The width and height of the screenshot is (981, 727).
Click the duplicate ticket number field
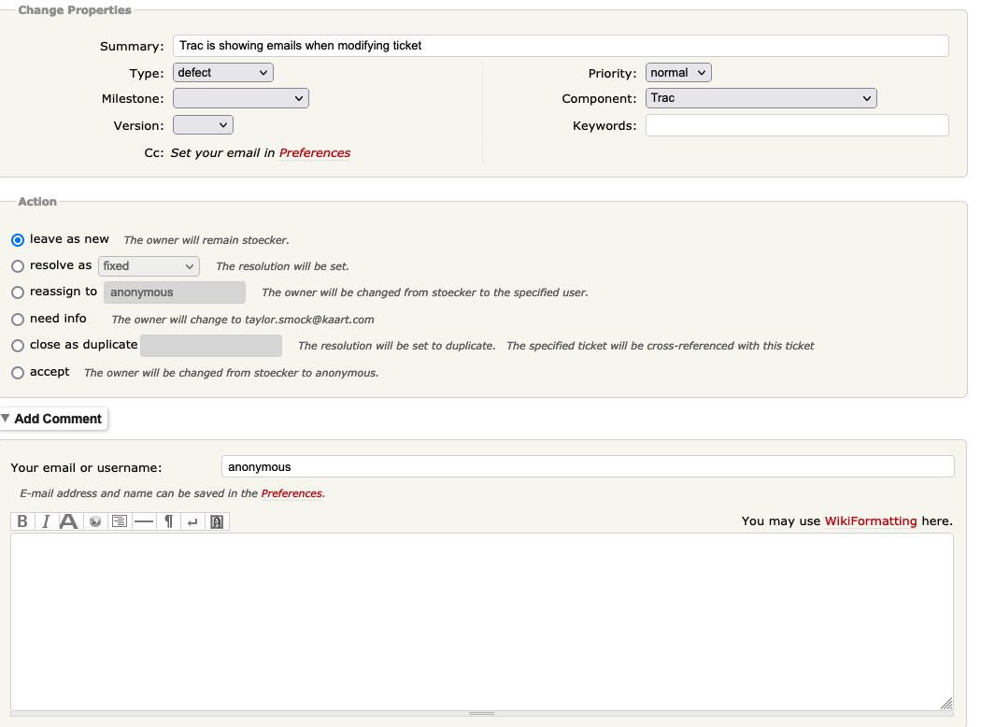click(x=211, y=346)
